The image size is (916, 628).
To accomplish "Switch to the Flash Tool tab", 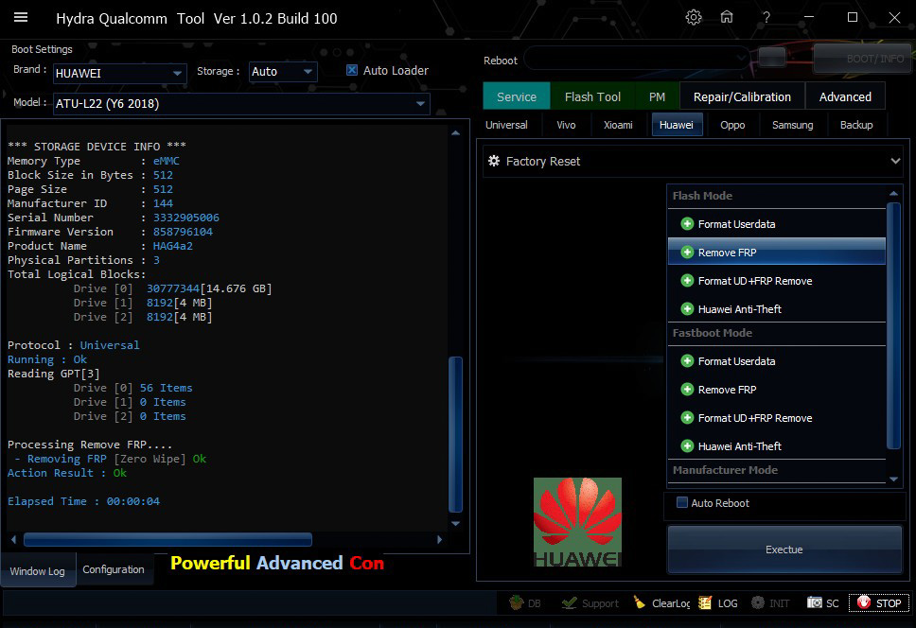I will pos(592,96).
